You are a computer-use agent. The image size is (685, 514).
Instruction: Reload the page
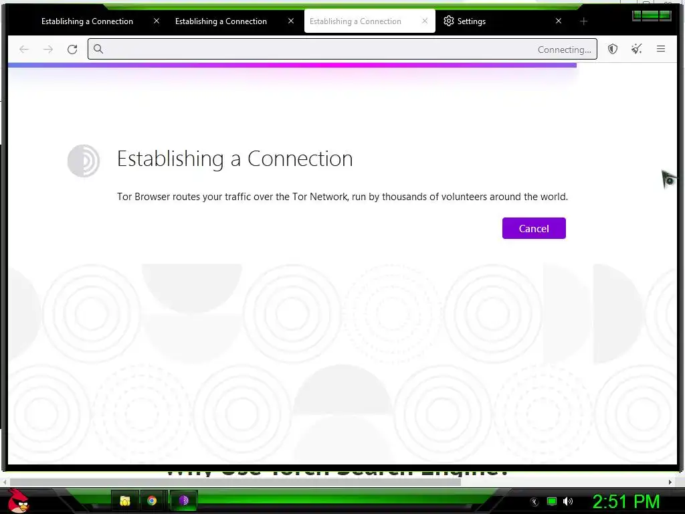pyautogui.click(x=72, y=50)
